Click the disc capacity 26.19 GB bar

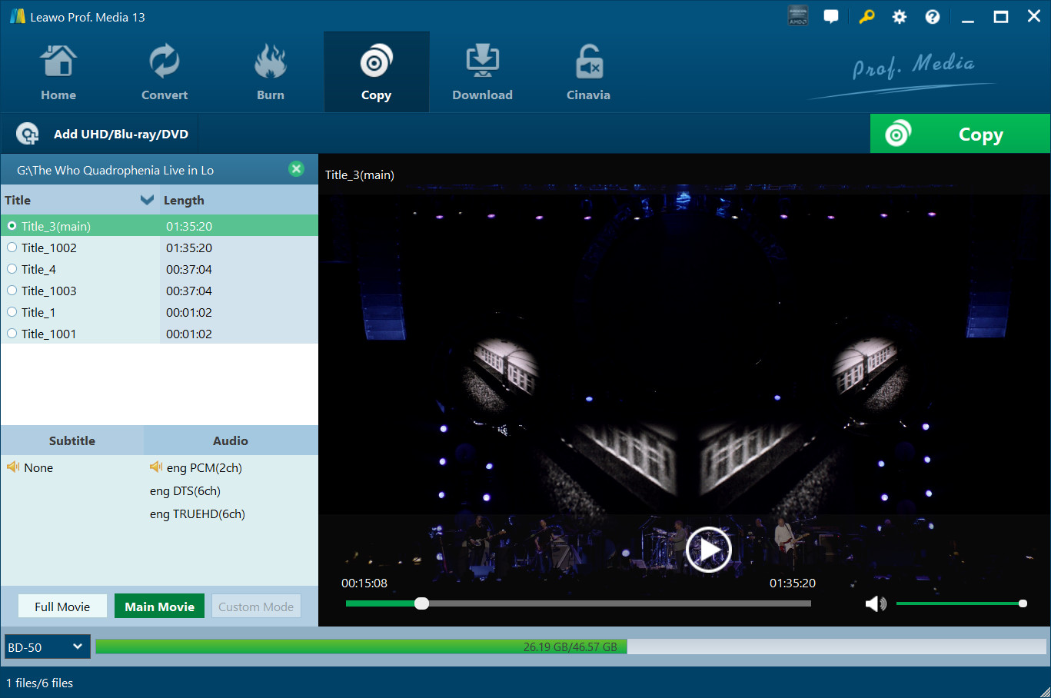tap(570, 647)
